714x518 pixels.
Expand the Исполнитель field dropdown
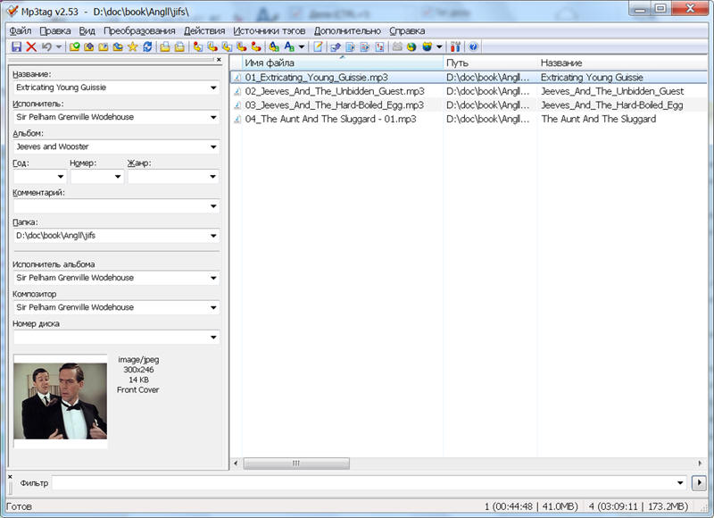(213, 117)
